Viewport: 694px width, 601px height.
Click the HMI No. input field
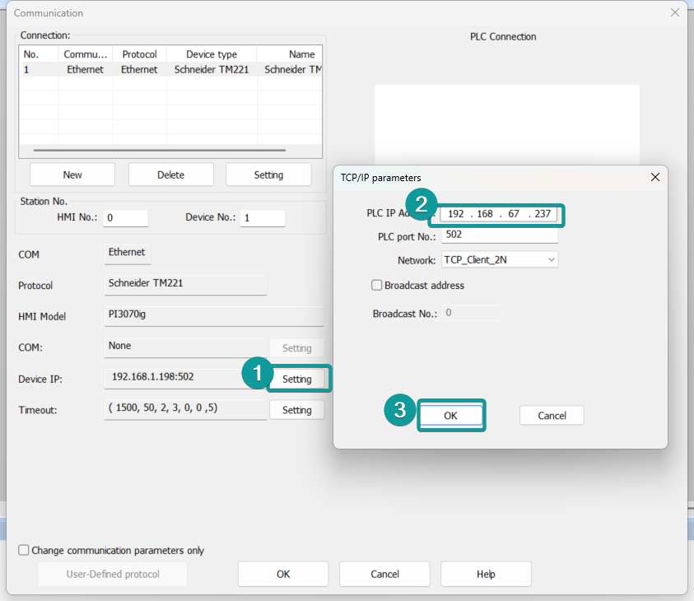126,218
